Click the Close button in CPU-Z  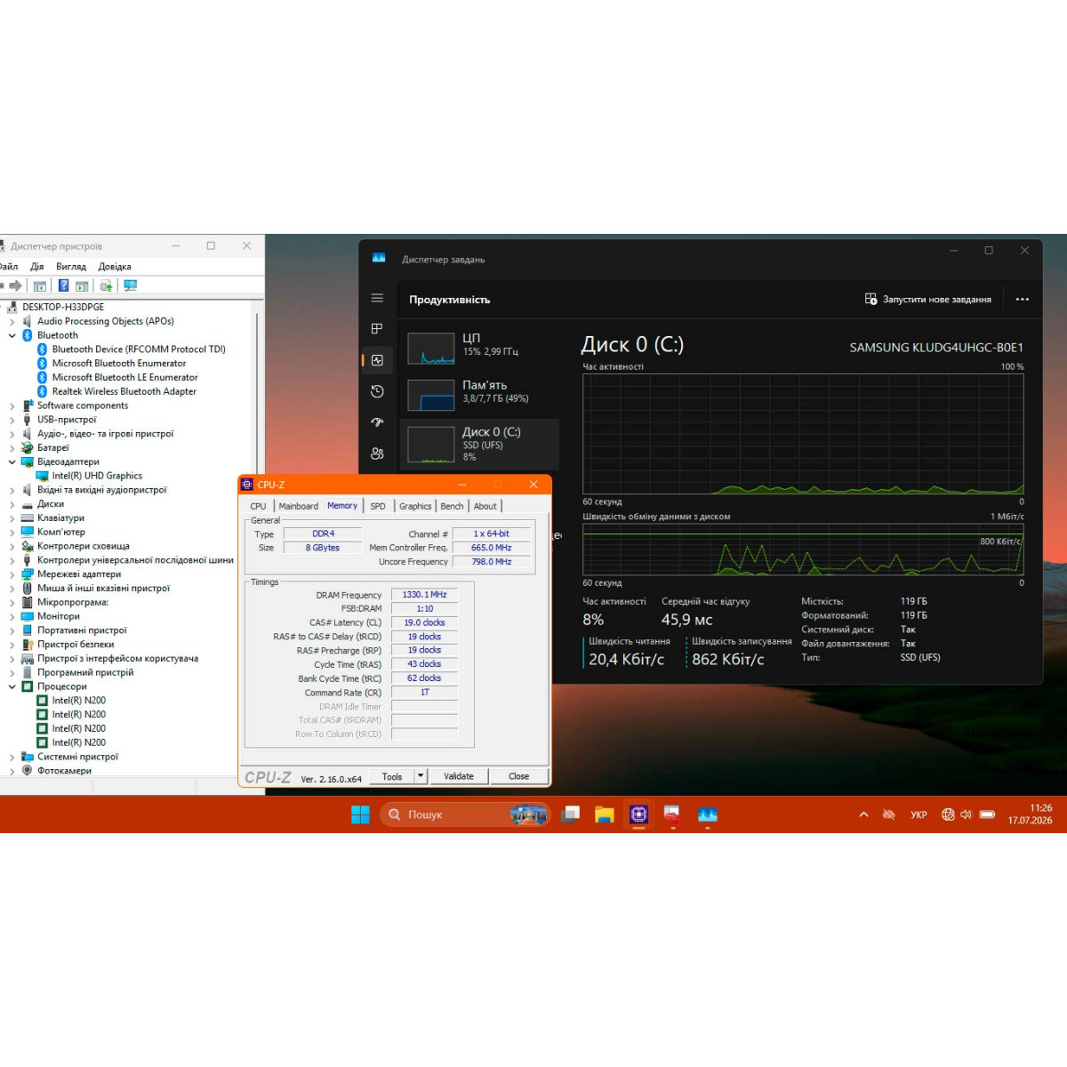coord(518,776)
